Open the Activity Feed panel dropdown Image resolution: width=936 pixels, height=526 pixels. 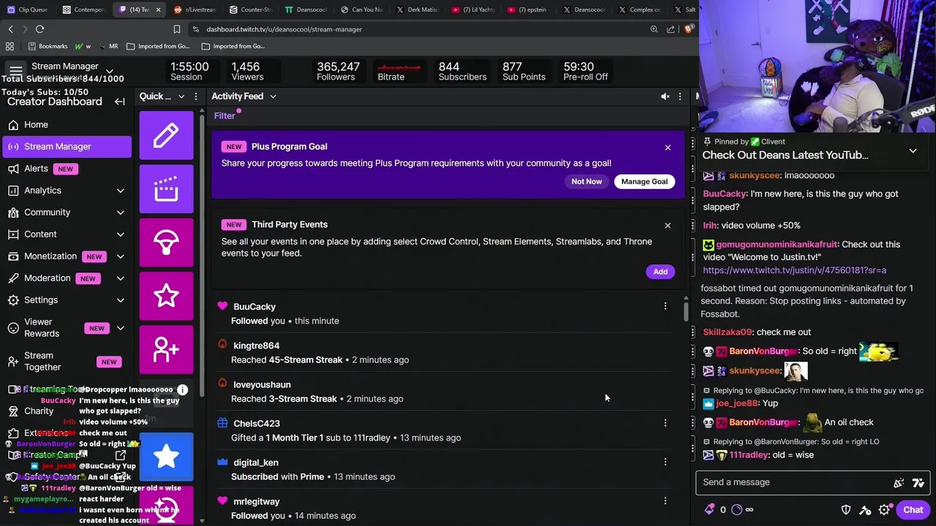(272, 96)
